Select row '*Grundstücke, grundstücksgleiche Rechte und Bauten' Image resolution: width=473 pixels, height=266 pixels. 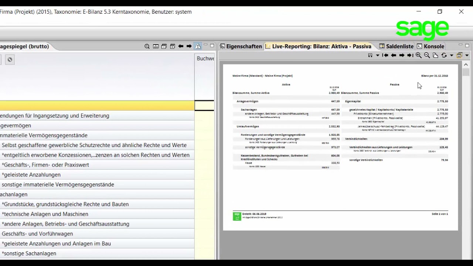click(x=97, y=204)
